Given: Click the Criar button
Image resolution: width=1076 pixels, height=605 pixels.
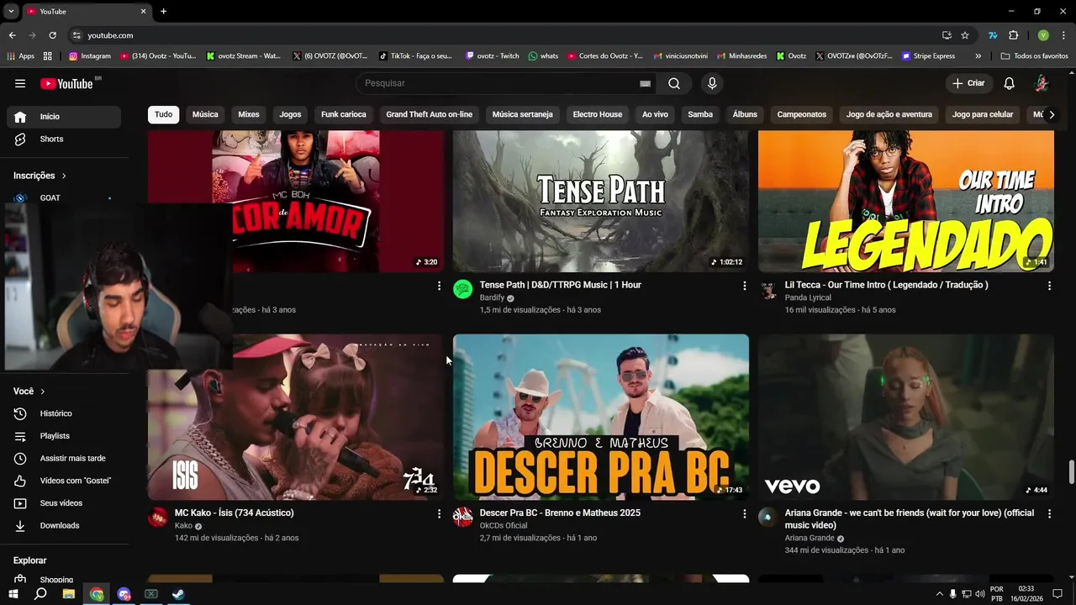Looking at the screenshot, I should 968,83.
